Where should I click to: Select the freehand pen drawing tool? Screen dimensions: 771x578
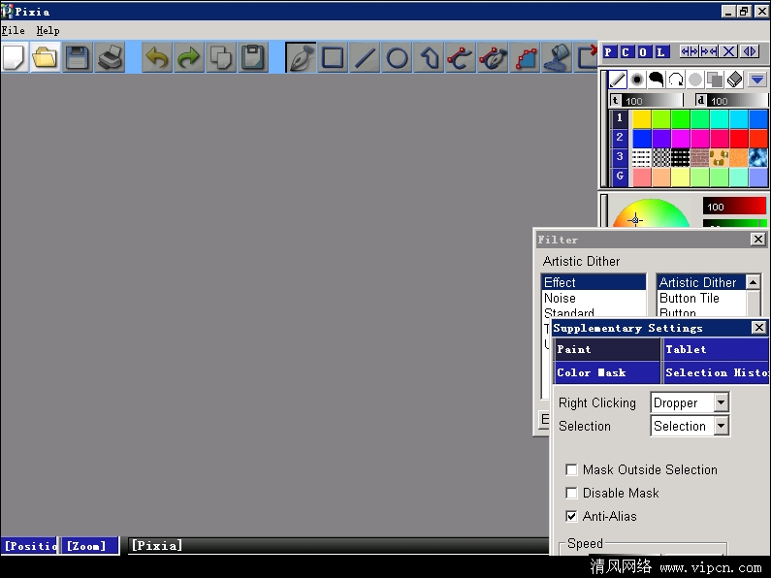(x=301, y=58)
